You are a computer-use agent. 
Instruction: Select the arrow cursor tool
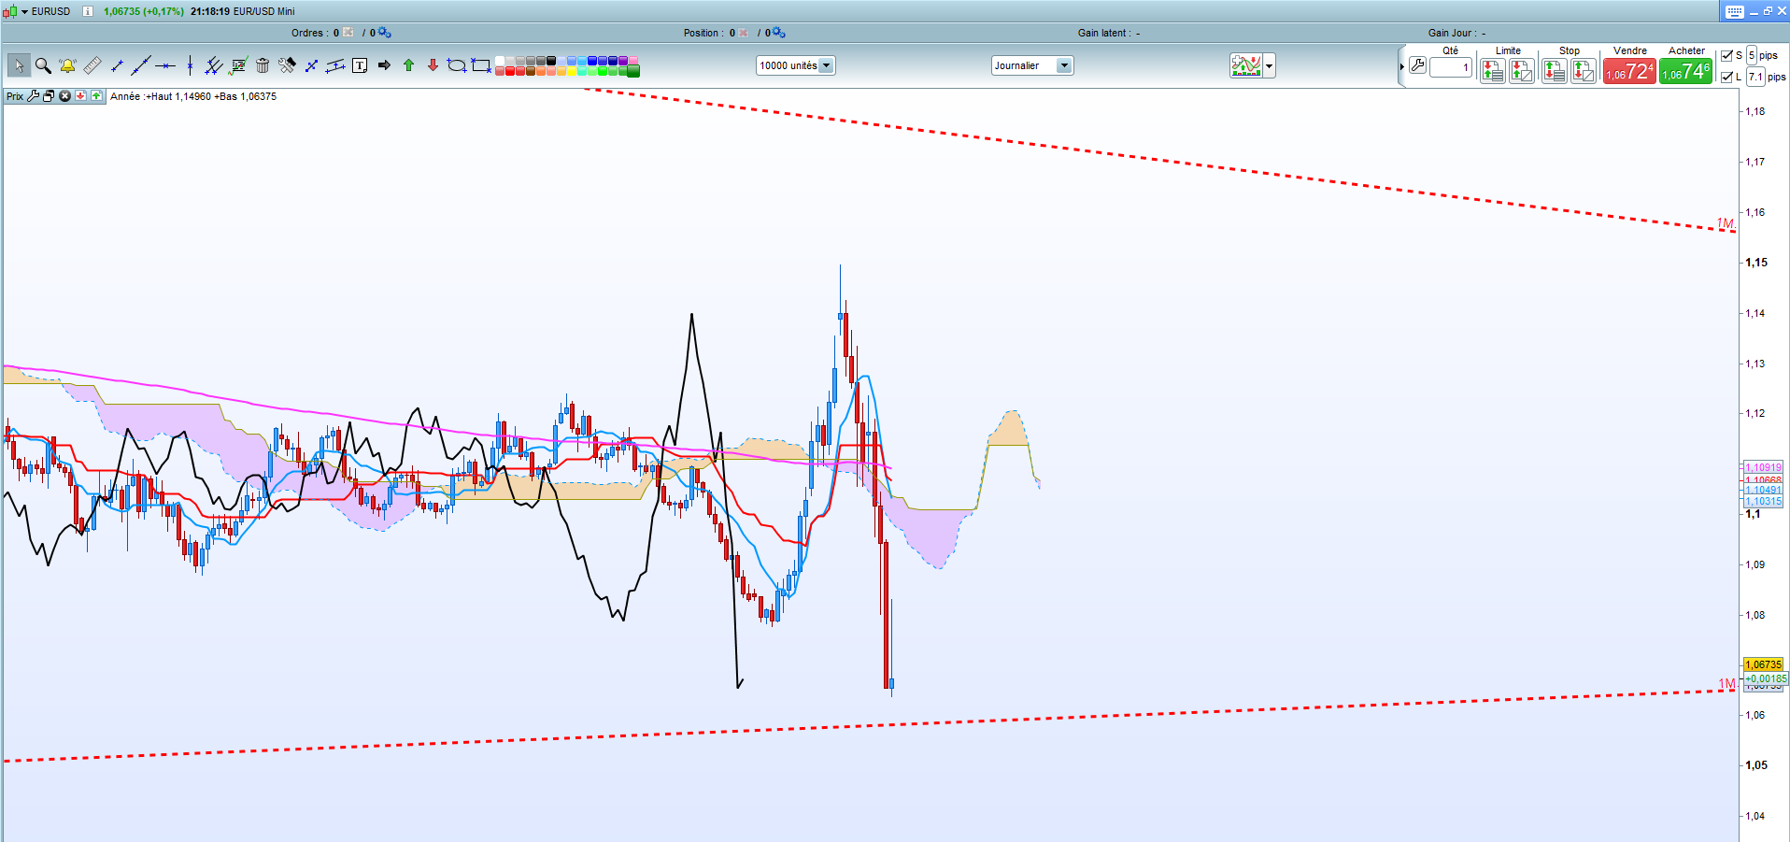[19, 65]
